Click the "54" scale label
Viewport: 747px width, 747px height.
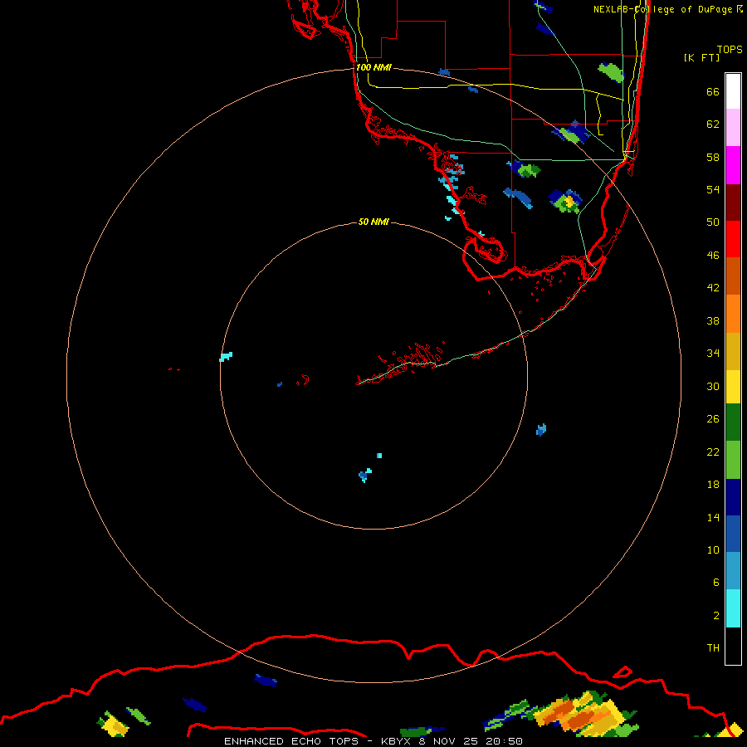coord(713,189)
